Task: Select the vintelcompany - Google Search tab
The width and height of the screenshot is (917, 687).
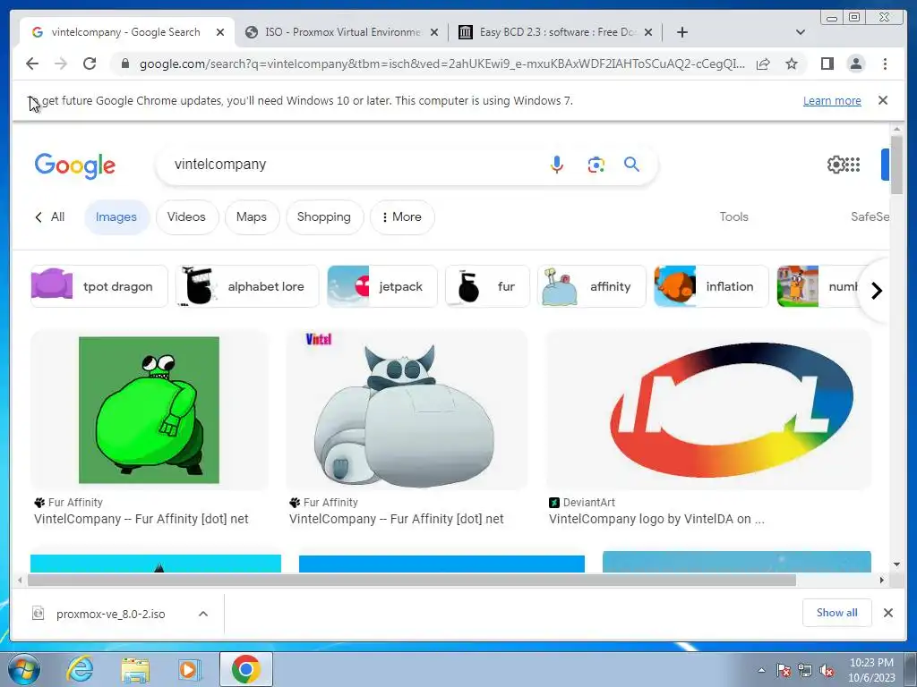Action: 126,32
